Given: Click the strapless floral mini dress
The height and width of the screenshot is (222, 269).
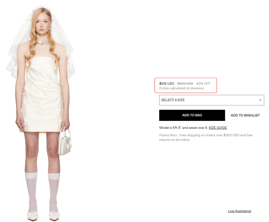Looking at the screenshot, I should pyautogui.click(x=42, y=94).
